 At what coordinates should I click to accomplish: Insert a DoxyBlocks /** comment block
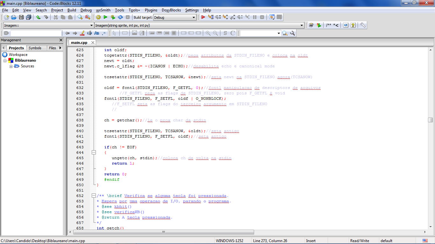click(328, 25)
